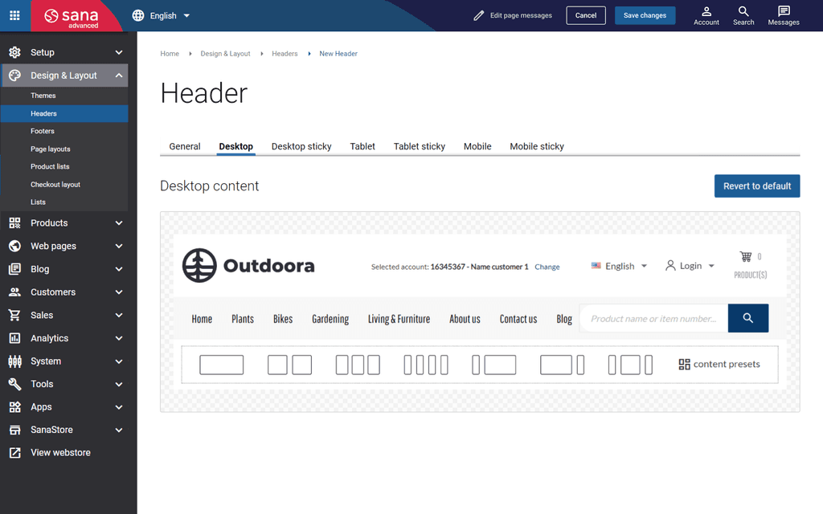Switch to the Desktop sticky tab
Screen dimensions: 823x514
coord(301,146)
